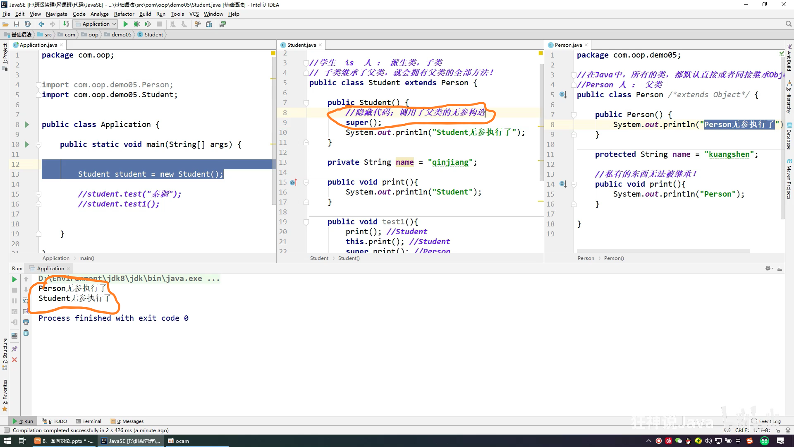
Task: Click the green rerun arrow in Run panel
Action: tap(14, 279)
